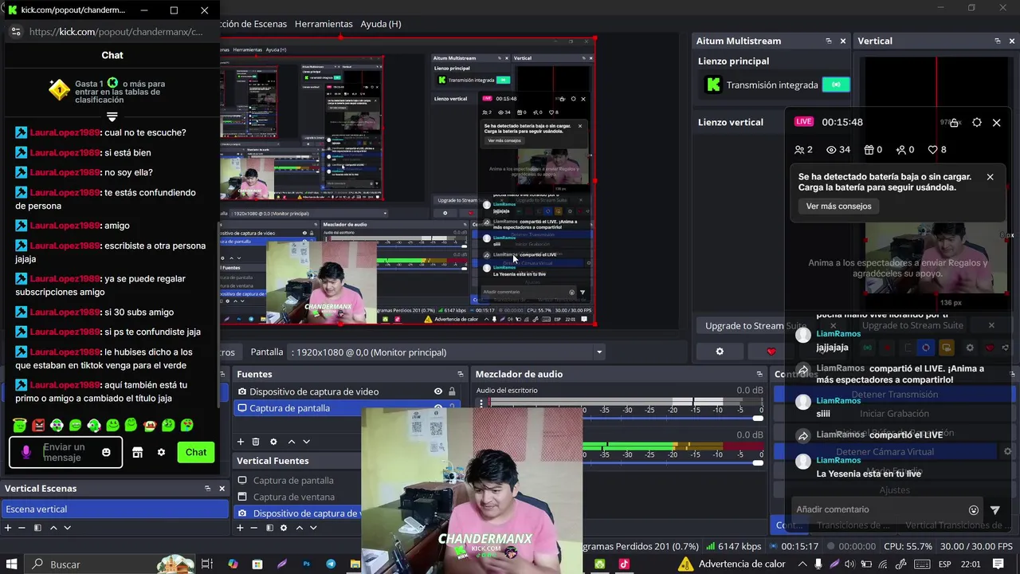Open filters icon in Vertical Fuentes toolbar
This screenshot has width=1020, height=574.
point(269,528)
